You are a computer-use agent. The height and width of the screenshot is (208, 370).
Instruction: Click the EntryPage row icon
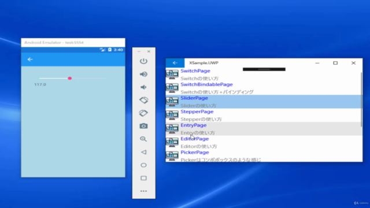click(x=172, y=128)
